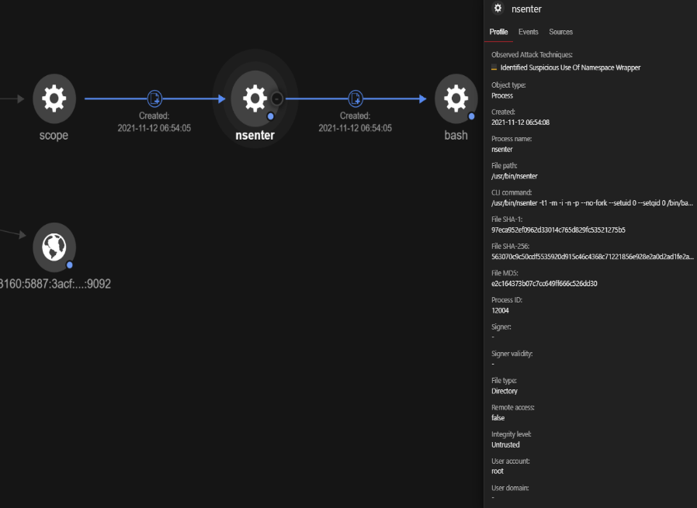This screenshot has height=508, width=697.
Task: Collapse nsenter node with minus button
Action: (x=277, y=98)
